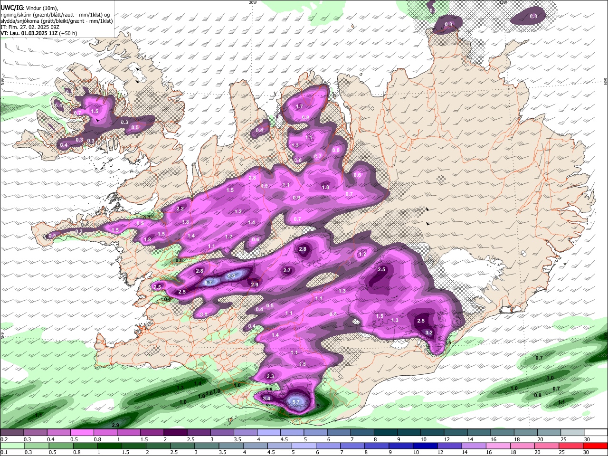This screenshot has height=456, width=608.
Task: Click the 6.7 snowfall value on the map
Action: click(x=208, y=283)
